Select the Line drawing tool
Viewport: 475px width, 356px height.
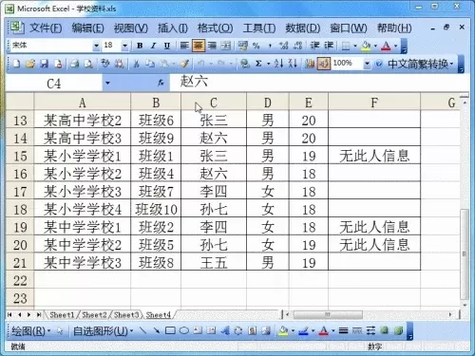(142, 331)
